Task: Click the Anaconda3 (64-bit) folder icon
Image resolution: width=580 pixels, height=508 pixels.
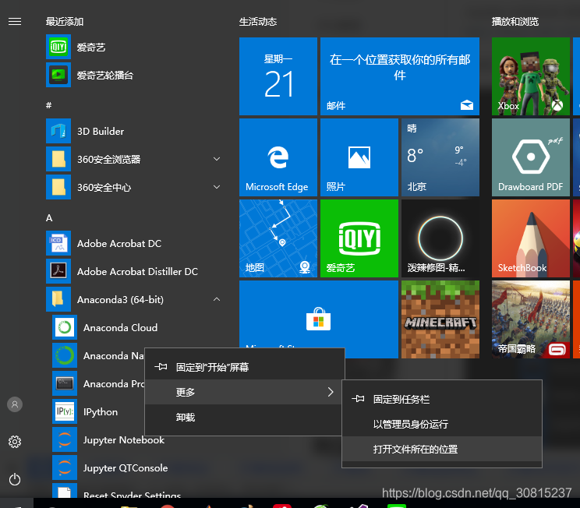Action: (58, 299)
